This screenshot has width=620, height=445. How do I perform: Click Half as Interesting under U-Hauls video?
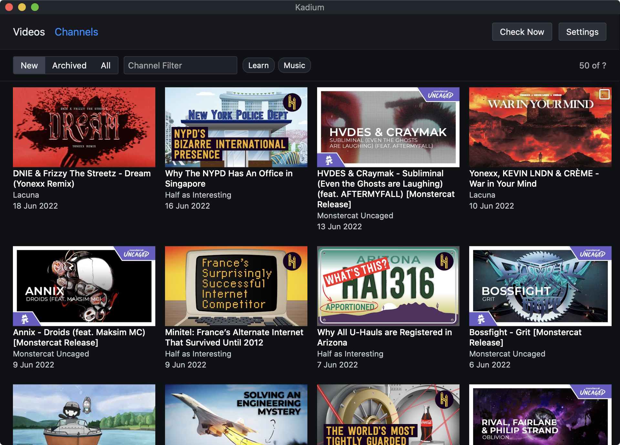coord(350,354)
